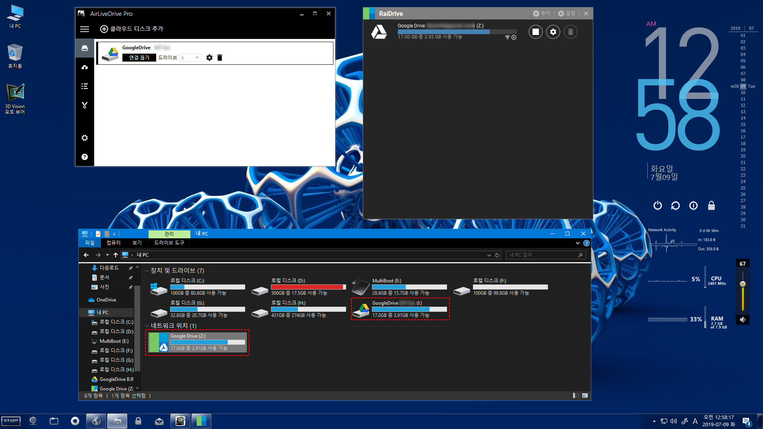Switch to large icons view in status bar
The height and width of the screenshot is (429, 763).
click(x=585, y=396)
